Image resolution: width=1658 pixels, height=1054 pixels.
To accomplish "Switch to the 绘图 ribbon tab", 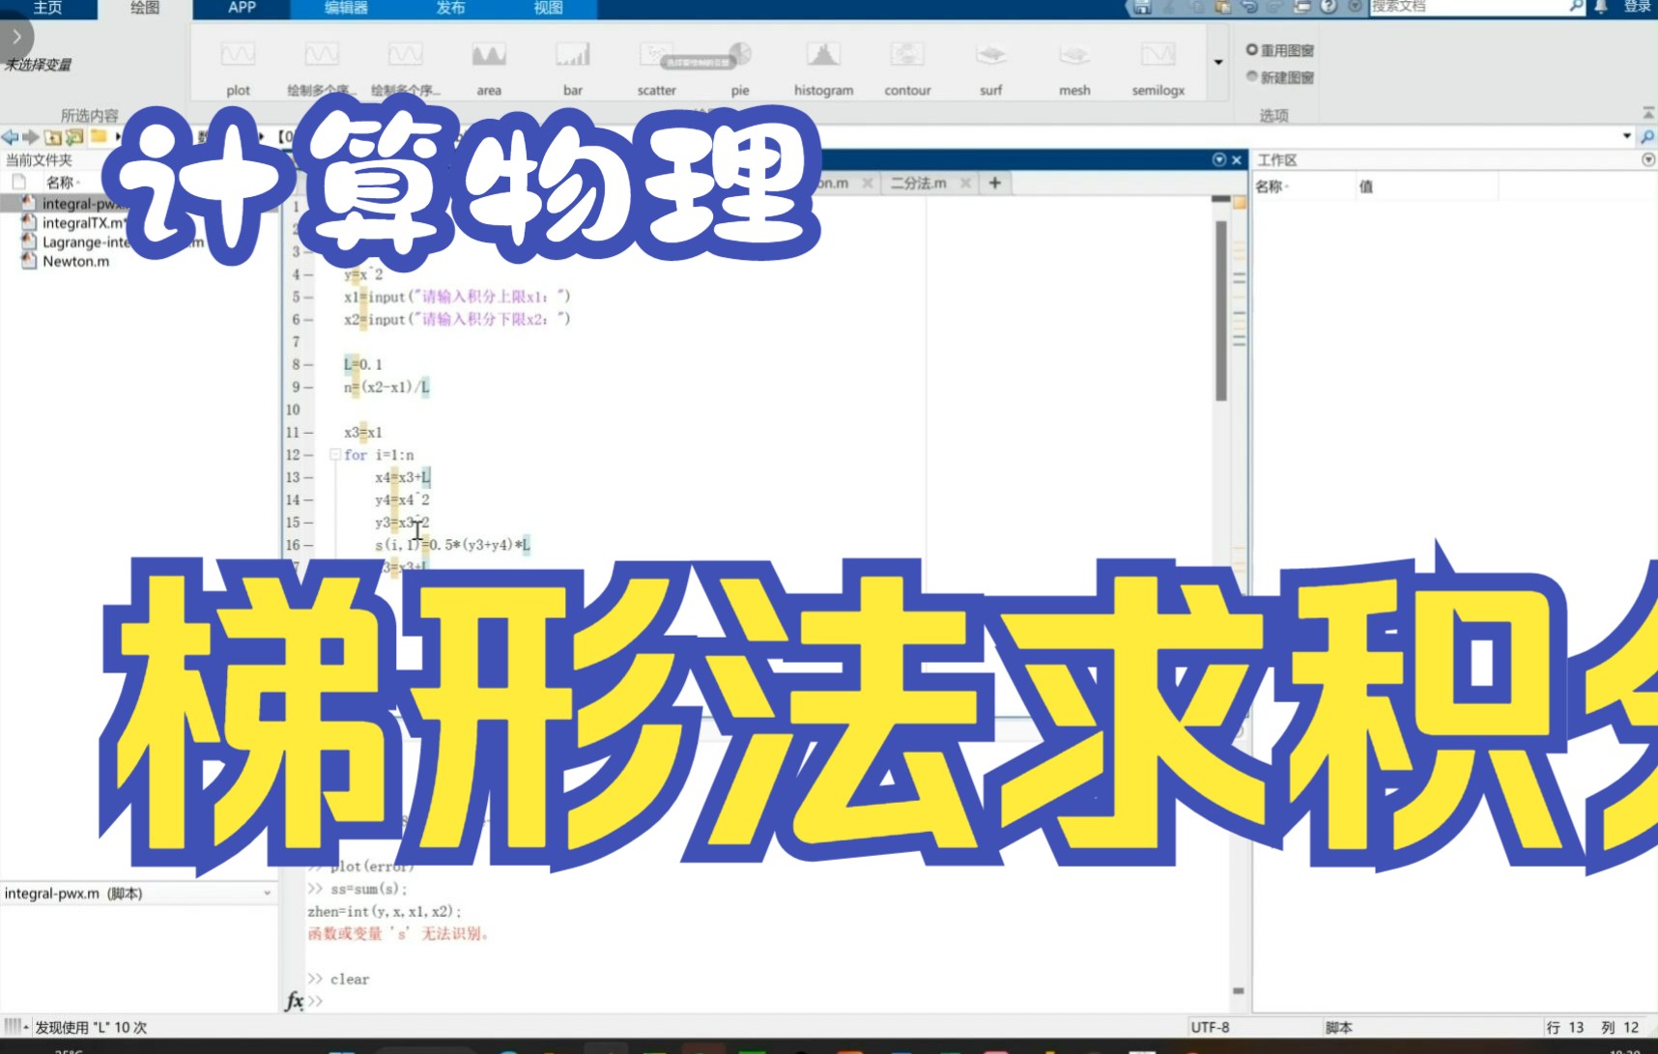I will coord(145,8).
